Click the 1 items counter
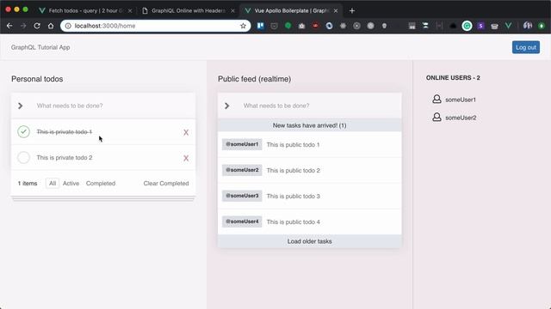The width and height of the screenshot is (551, 309). click(28, 183)
